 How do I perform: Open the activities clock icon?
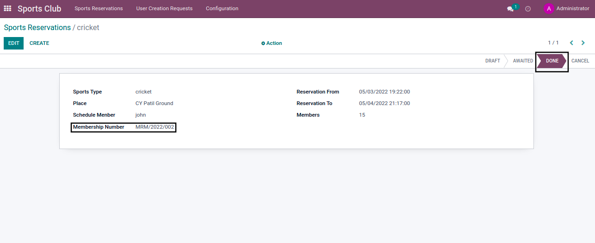528,9
